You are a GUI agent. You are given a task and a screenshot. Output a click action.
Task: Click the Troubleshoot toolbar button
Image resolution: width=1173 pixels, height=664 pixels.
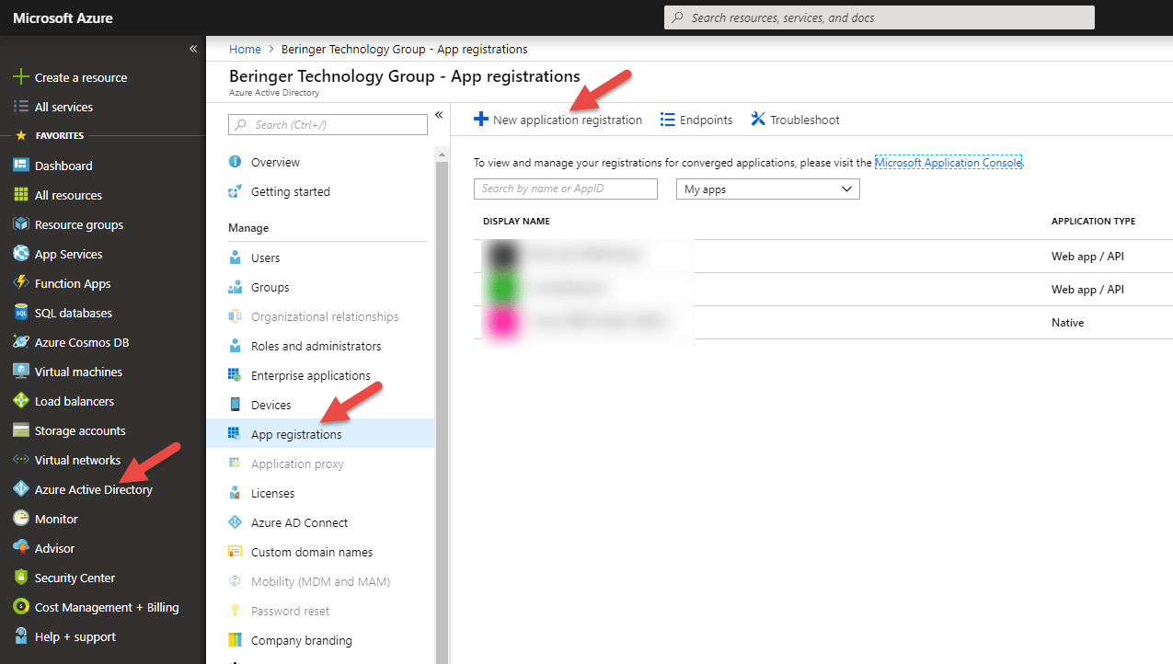(795, 120)
